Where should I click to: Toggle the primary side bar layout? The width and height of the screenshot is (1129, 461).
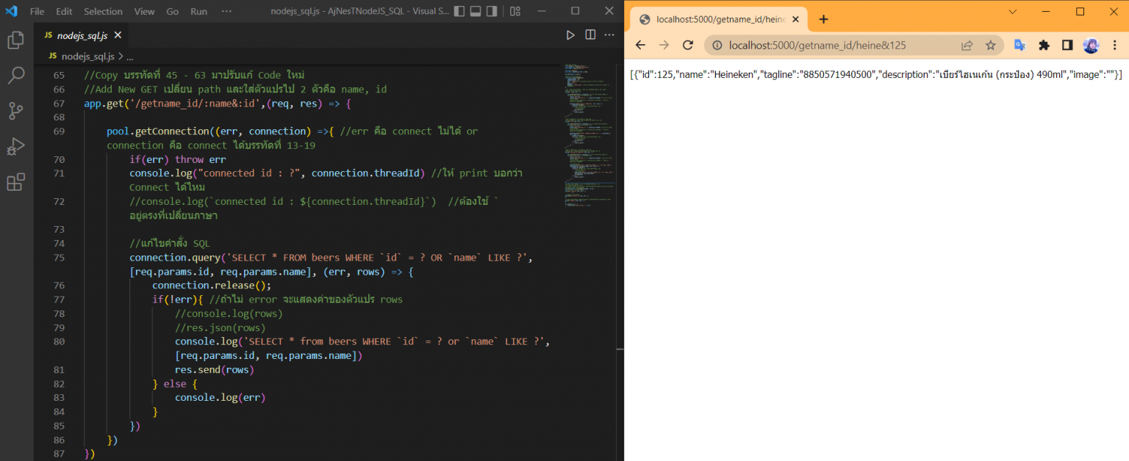tap(459, 11)
